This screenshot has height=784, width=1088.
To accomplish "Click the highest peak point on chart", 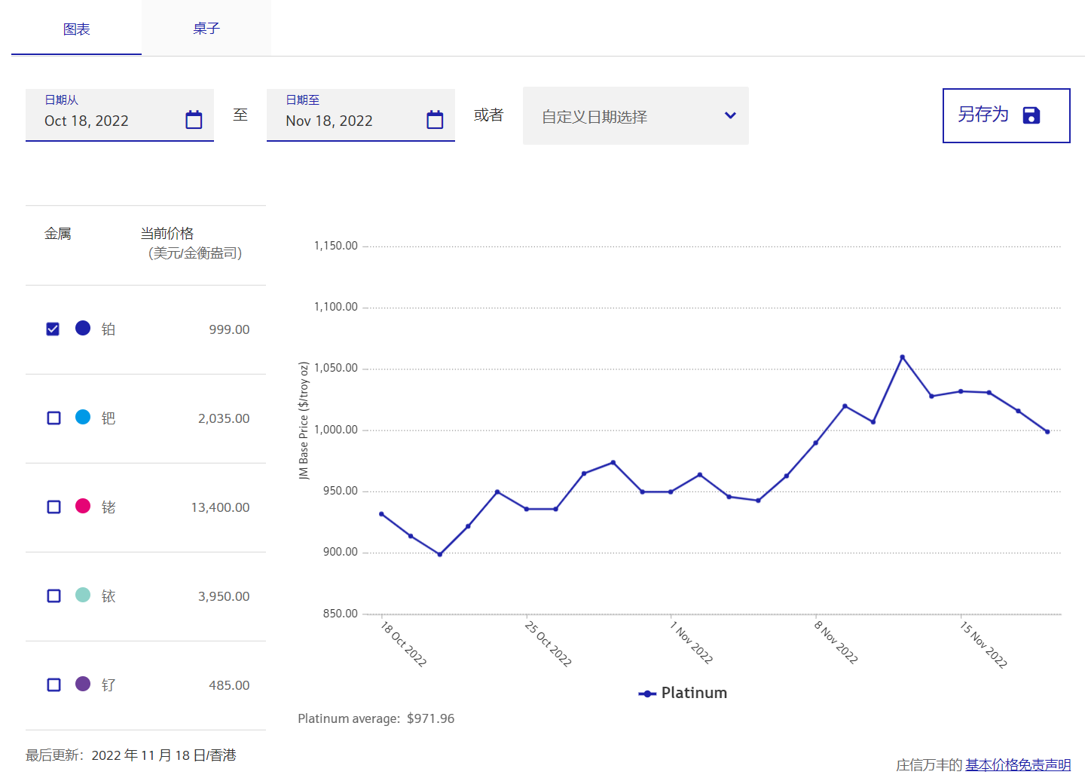I will coord(902,357).
